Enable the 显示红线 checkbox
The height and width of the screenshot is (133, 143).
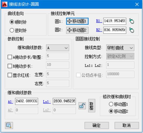10,75
